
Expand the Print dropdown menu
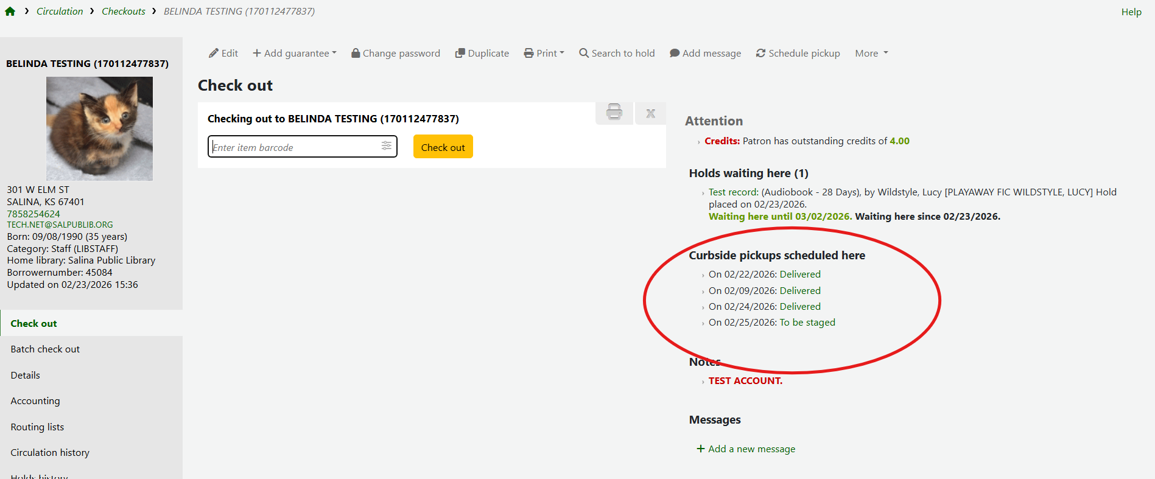(x=544, y=54)
